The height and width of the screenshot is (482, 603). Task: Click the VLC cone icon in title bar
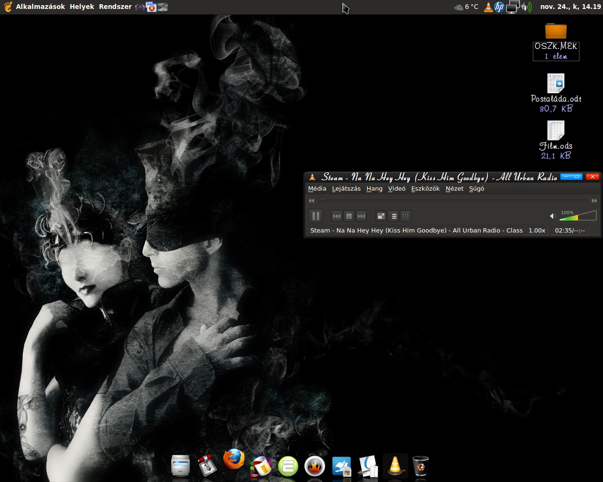tap(312, 177)
